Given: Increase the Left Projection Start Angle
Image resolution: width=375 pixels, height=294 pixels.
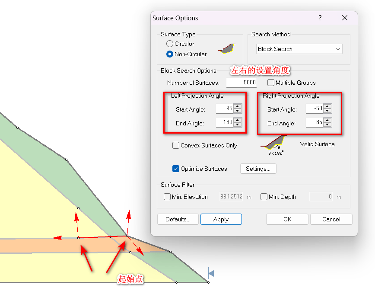Looking at the screenshot, I should pos(237,106).
